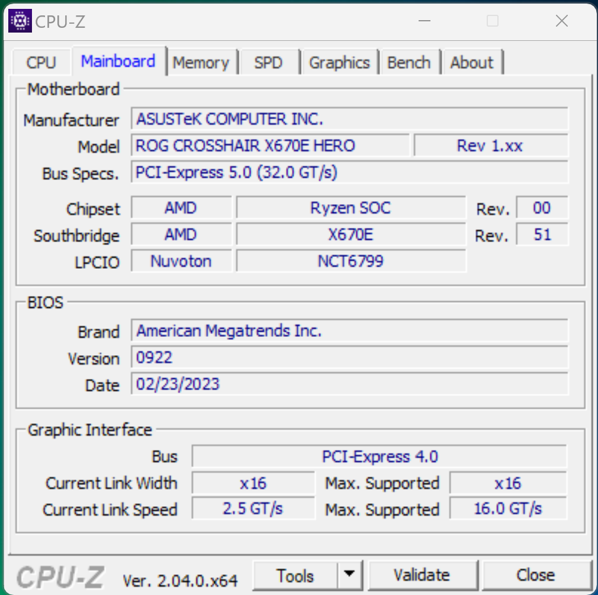The height and width of the screenshot is (595, 598).
Task: Open the Memory tab
Action: click(201, 63)
